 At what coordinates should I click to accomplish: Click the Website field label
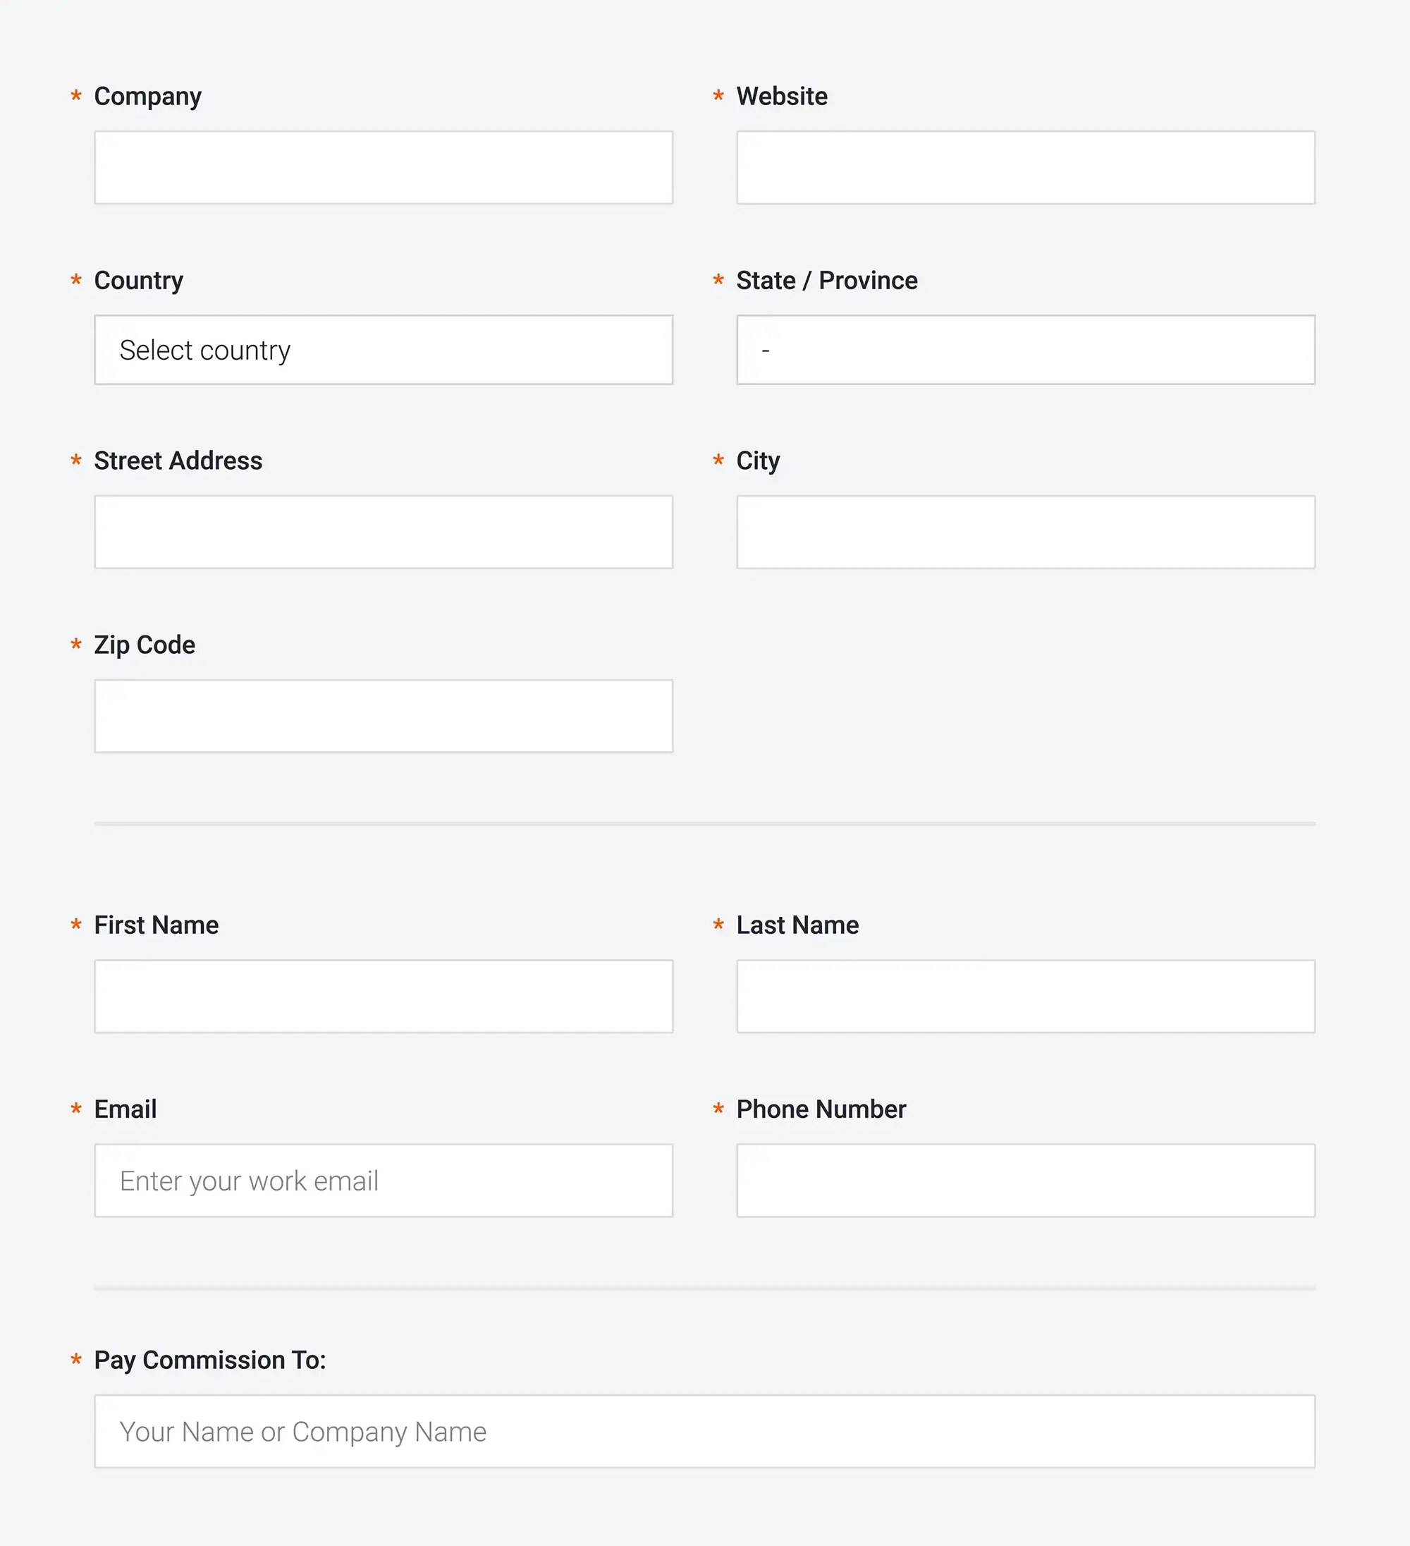[x=781, y=97]
